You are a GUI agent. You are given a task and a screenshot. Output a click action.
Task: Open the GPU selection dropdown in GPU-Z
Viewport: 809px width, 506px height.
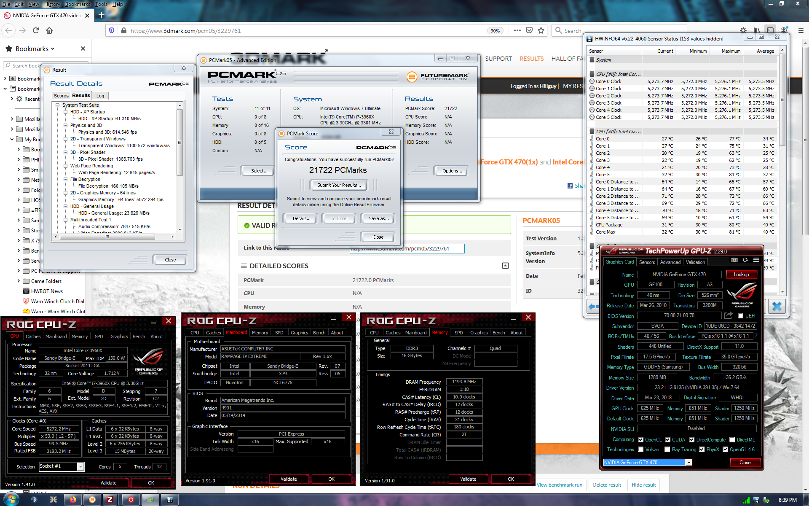(x=688, y=463)
